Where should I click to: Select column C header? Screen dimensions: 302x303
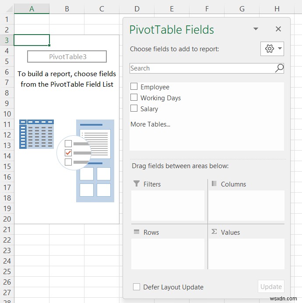[102, 9]
